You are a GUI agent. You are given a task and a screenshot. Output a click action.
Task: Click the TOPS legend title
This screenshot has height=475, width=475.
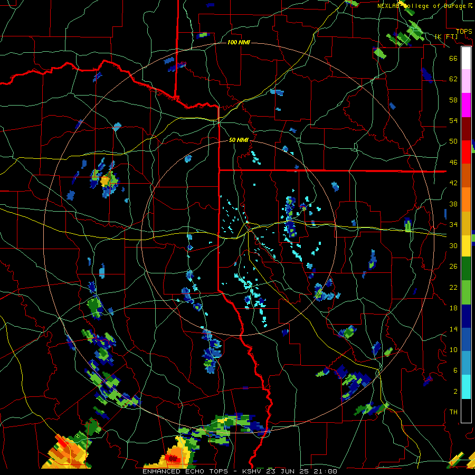464,32
